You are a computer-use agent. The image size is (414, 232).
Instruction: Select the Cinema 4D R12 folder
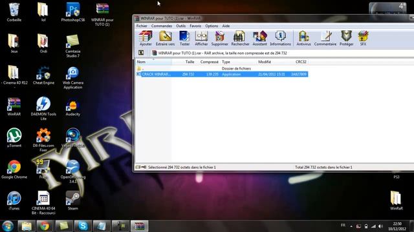click(14, 76)
